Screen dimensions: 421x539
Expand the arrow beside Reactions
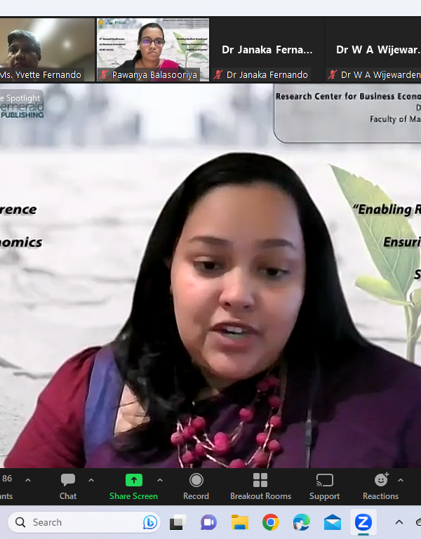(x=401, y=481)
